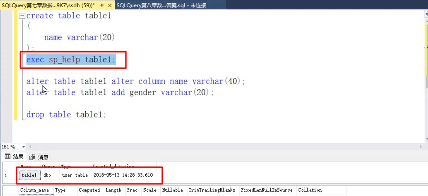Viewport: 428px width, 196px height.
Task: Switch to the SQLQuery第八章数...答案.sql tab
Action: (161, 5)
